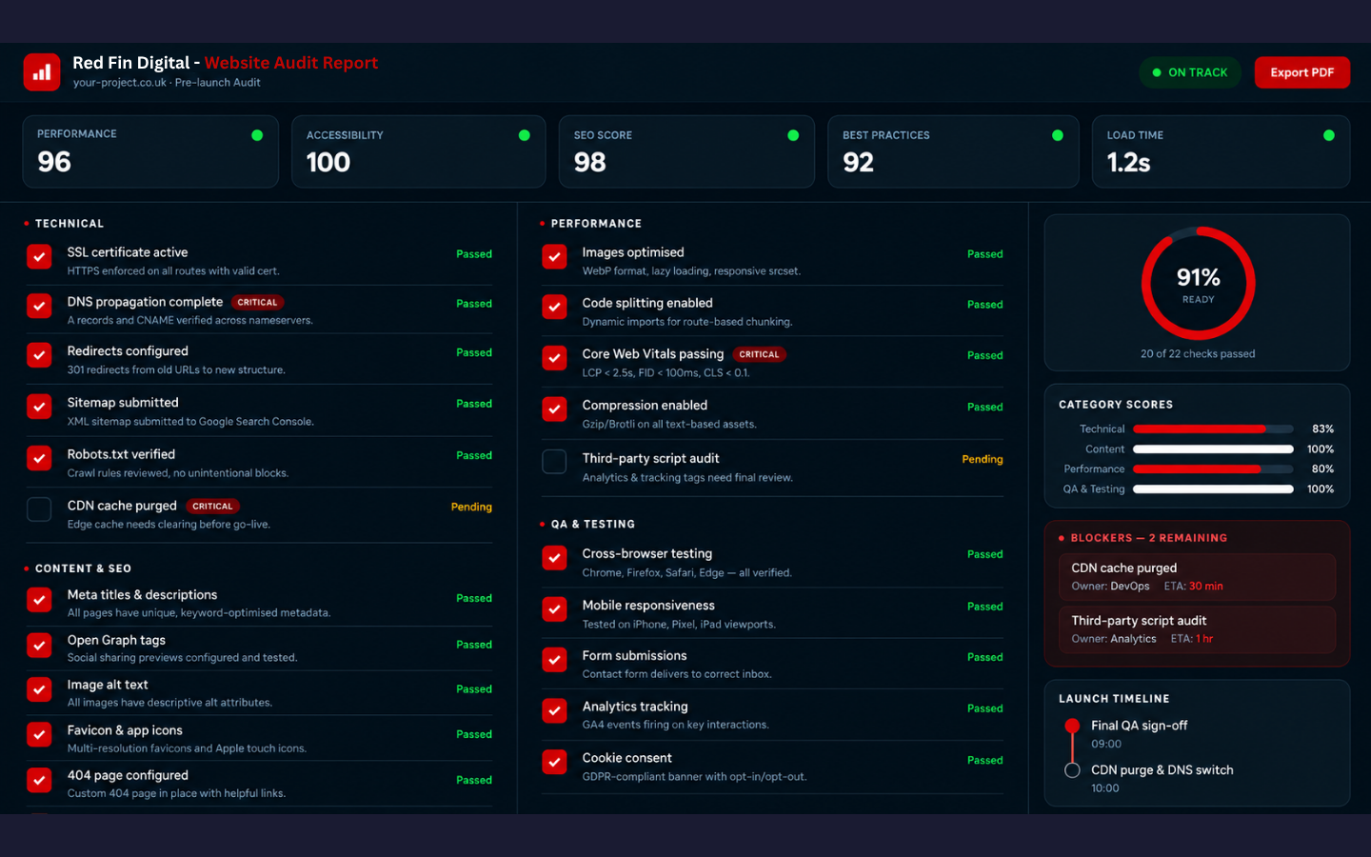This screenshot has height=857, width=1371.
Task: Uncheck the Favicon & app icons checkbox
Action: (x=39, y=736)
